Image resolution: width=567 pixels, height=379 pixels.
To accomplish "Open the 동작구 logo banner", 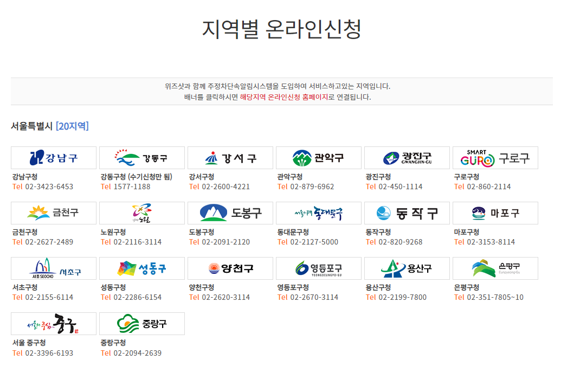I will 407,213.
